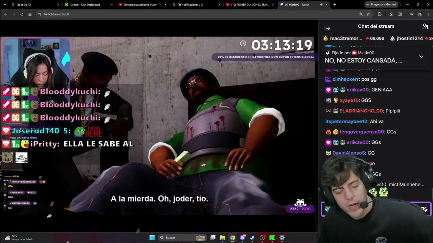The height and width of the screenshot is (243, 433).
Task: Open the media controls button
Action: (x=412, y=14)
